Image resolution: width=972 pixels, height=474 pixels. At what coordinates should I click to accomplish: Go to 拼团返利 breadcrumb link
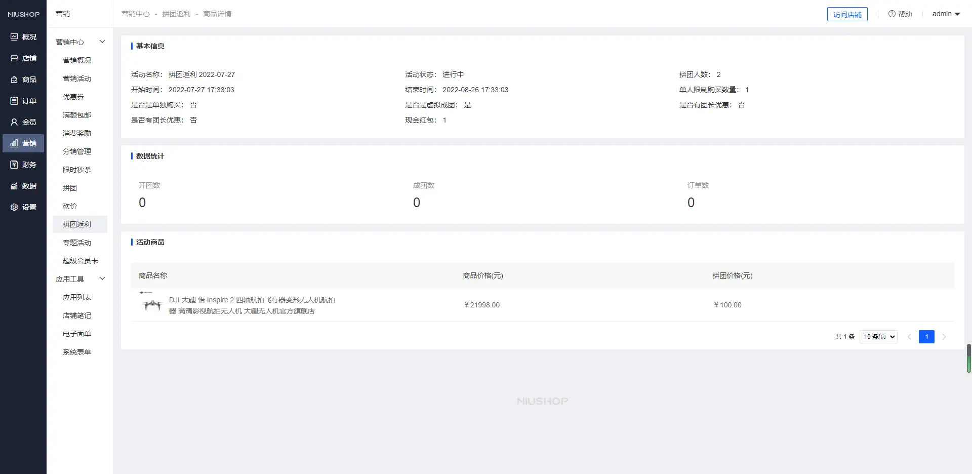[176, 14]
